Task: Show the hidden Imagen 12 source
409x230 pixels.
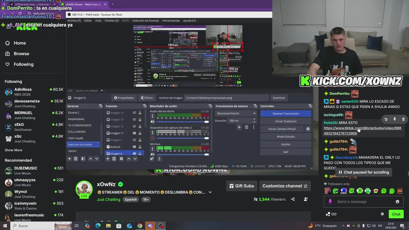Action: [x=135, y=126]
